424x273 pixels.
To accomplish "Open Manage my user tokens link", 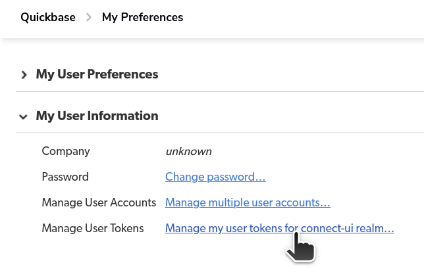I will point(280,228).
